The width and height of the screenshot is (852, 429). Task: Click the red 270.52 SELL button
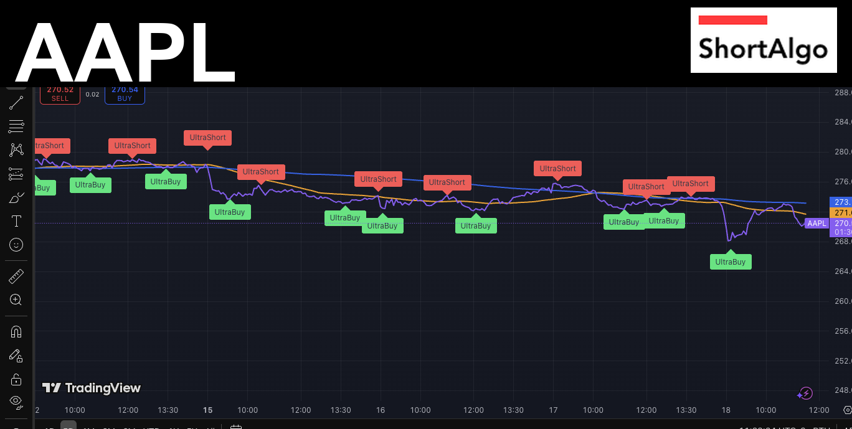[x=60, y=94]
